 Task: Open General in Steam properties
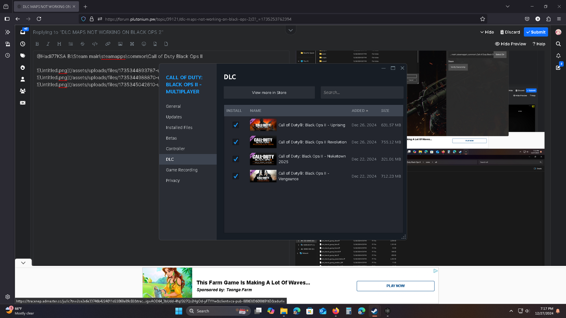(x=188, y=106)
